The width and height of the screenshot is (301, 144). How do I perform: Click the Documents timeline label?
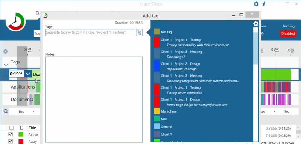coord(22,99)
